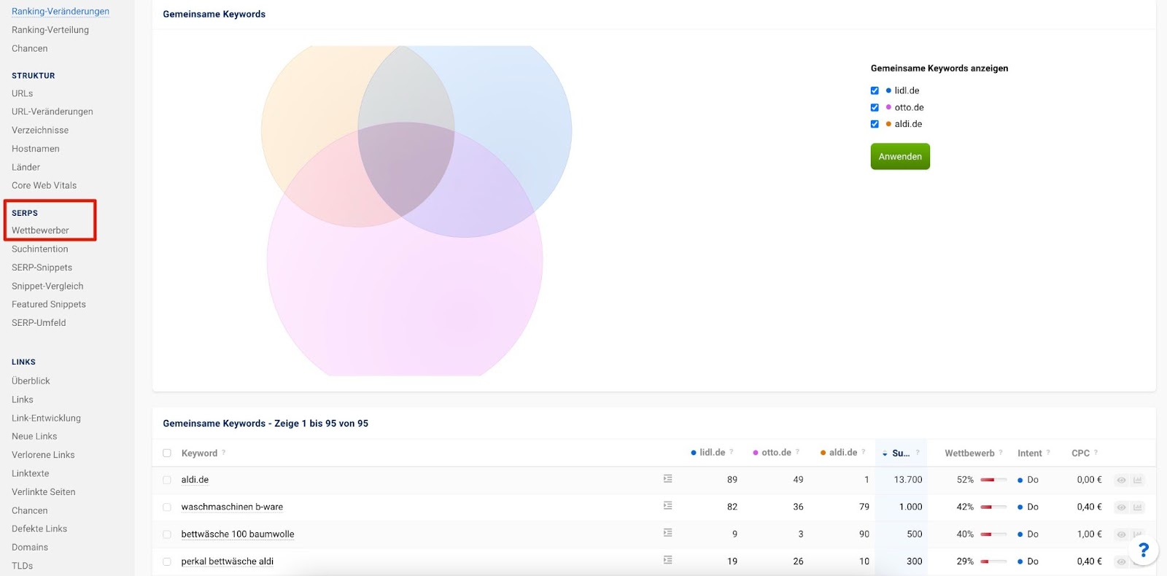Viewport: 1167px width, 576px height.
Task: Sort by Intent column header
Action: click(1029, 453)
